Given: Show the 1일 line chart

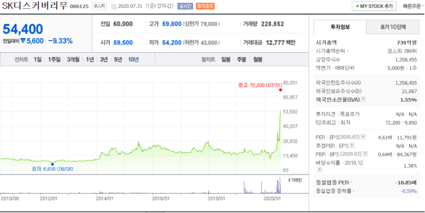Looking at the screenshot, I should 38,59.
